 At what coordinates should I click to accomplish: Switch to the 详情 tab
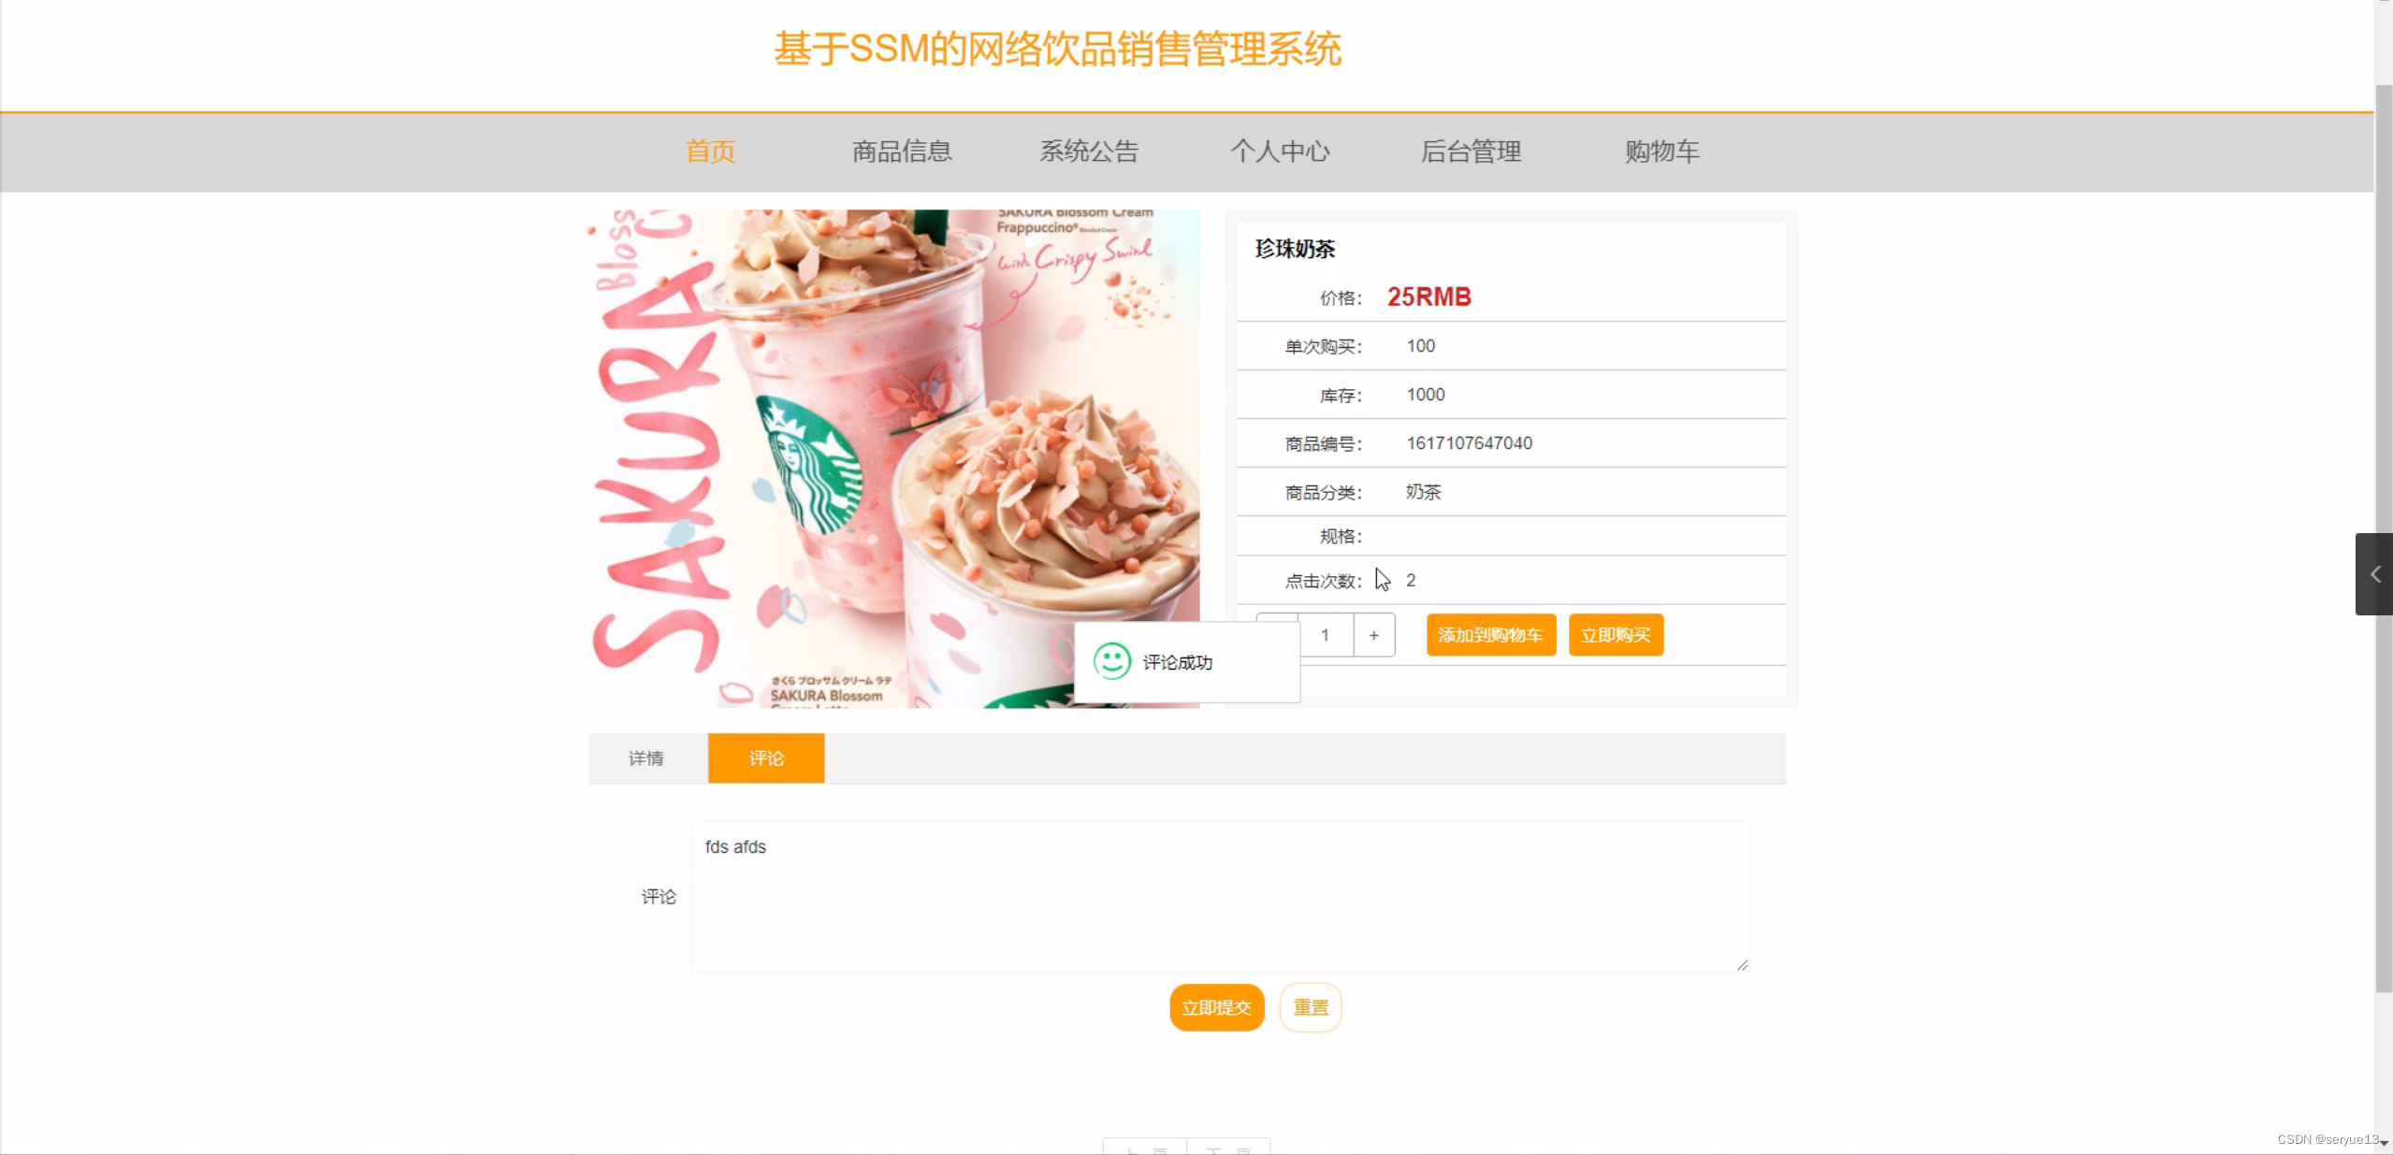(646, 758)
